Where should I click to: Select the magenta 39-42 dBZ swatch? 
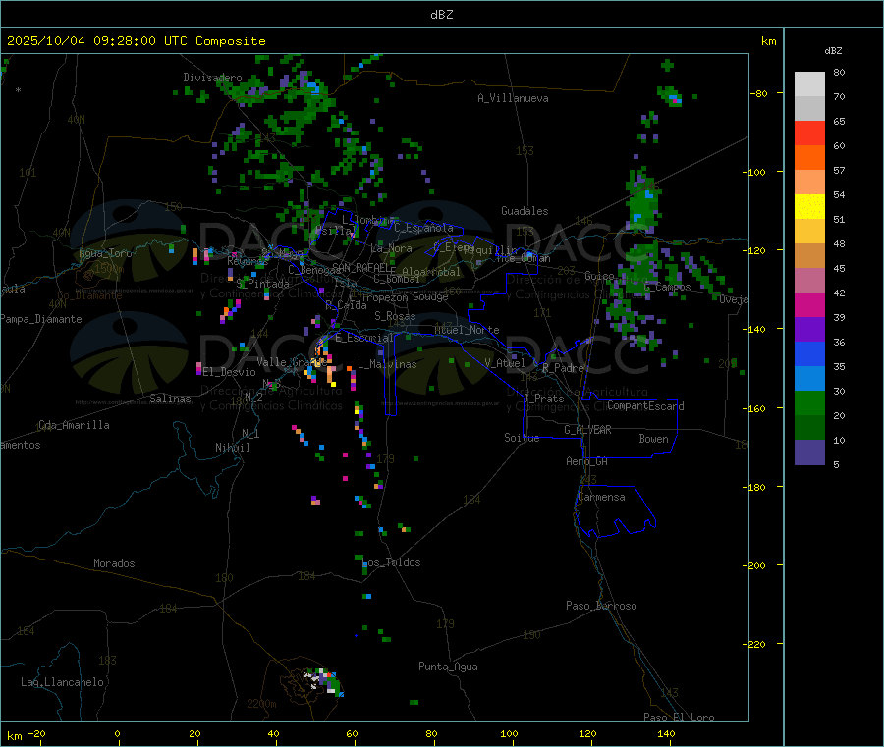click(809, 304)
